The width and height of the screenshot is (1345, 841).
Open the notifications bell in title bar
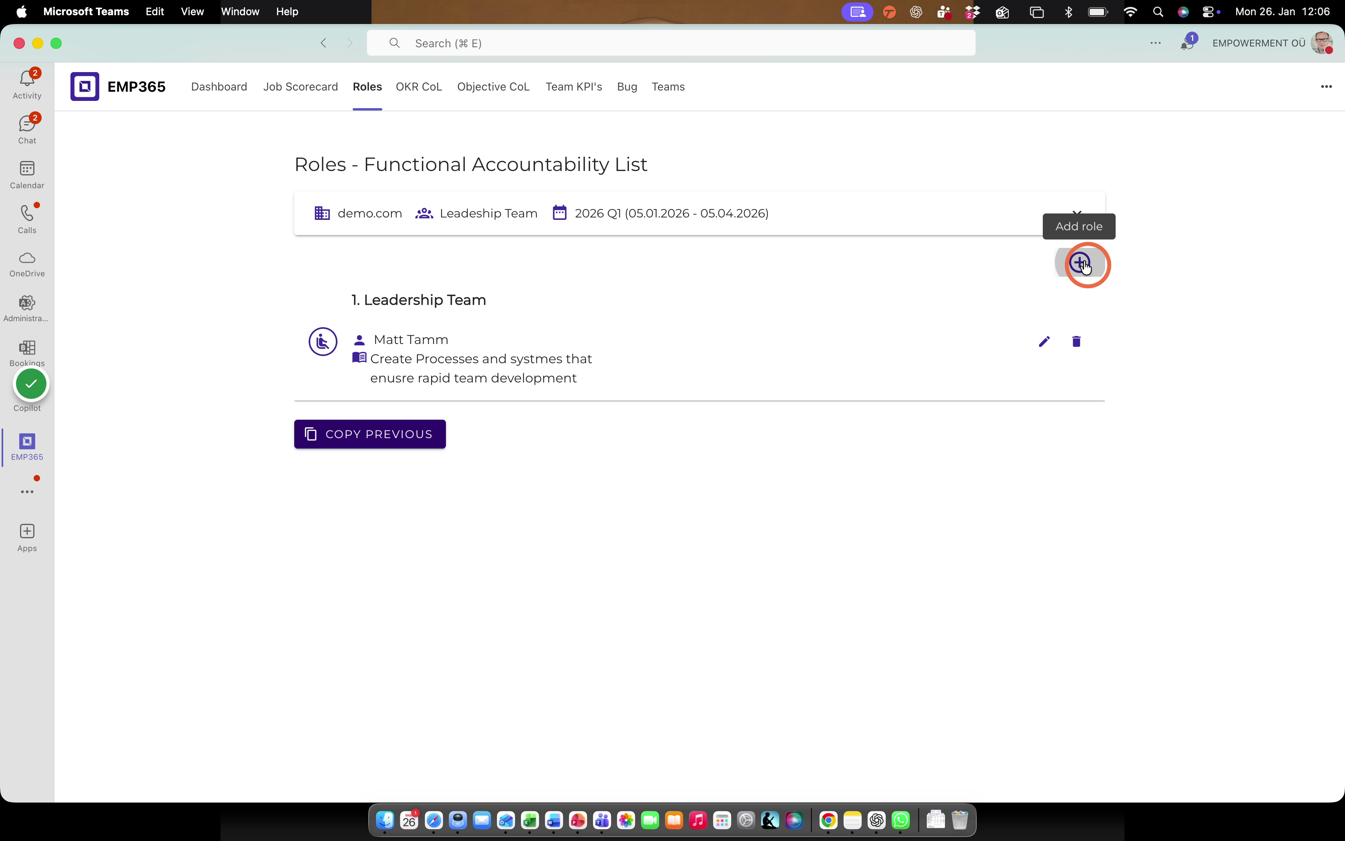[x=1186, y=43]
